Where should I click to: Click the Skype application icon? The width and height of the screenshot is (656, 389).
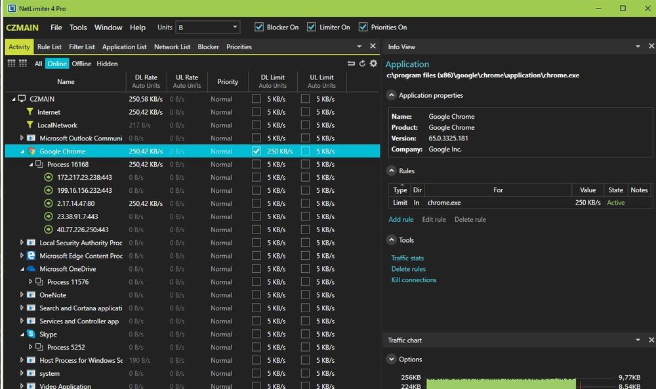click(x=31, y=333)
